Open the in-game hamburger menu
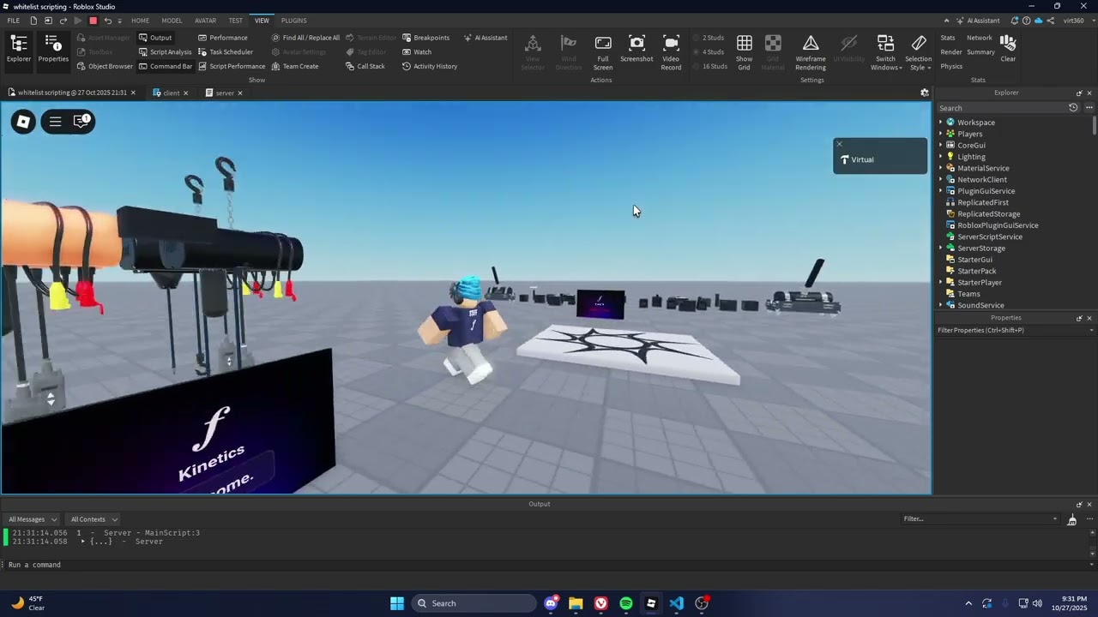 coord(55,122)
